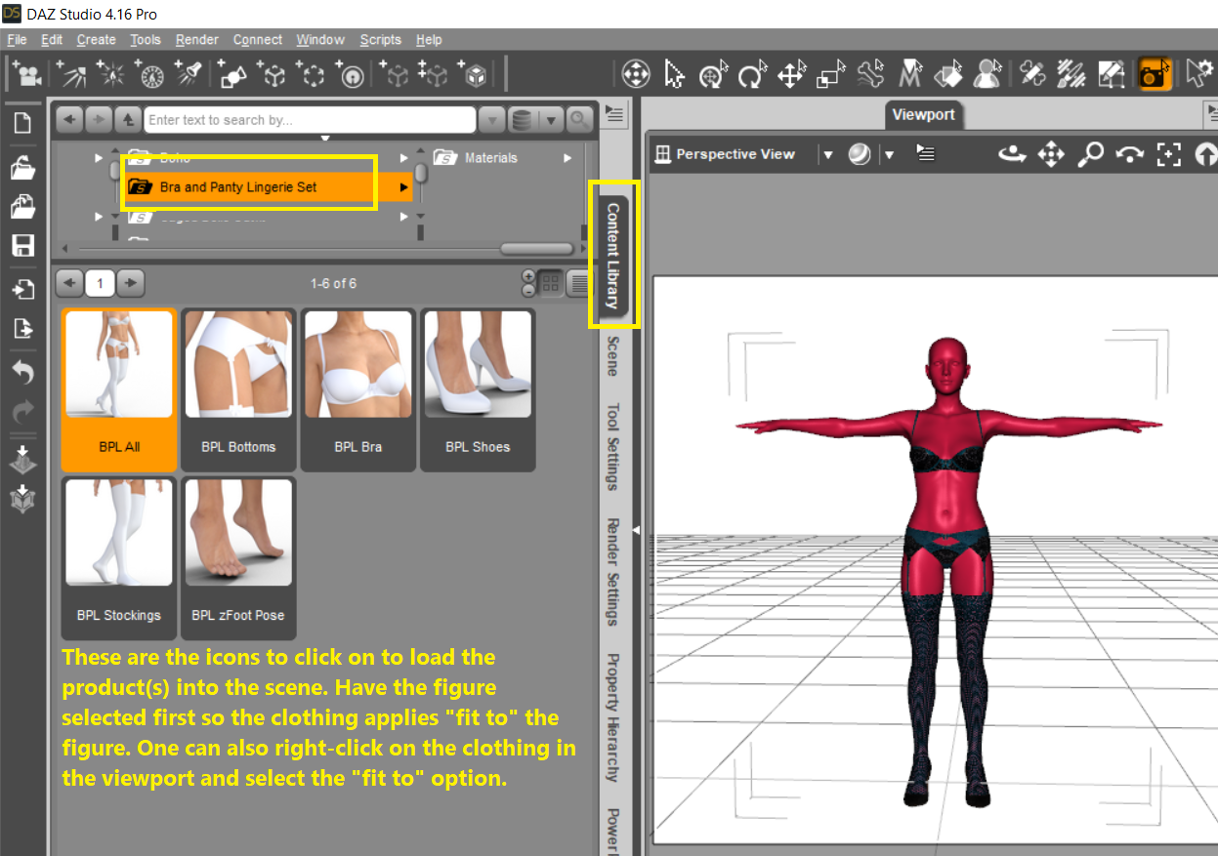Go to previous page of content results

click(69, 284)
